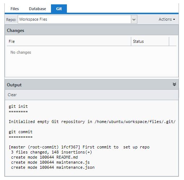Clear the Git output log

12,95
